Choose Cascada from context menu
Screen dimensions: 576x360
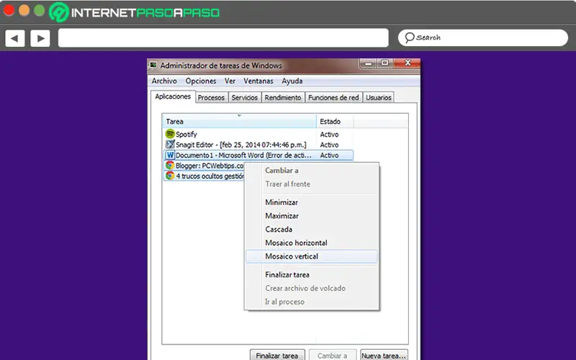click(x=312, y=230)
